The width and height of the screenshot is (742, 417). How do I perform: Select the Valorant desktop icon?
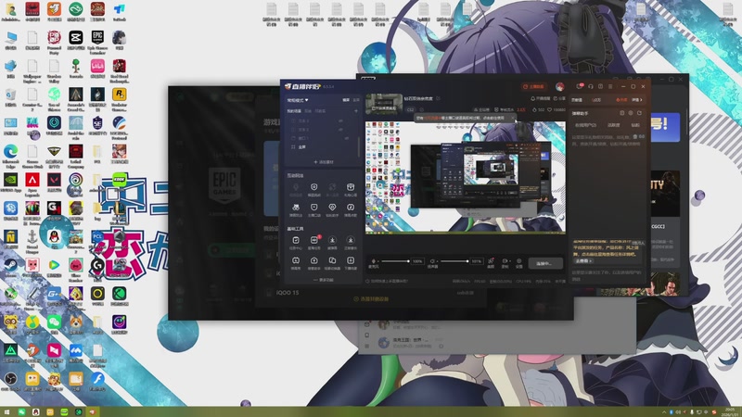click(54, 180)
